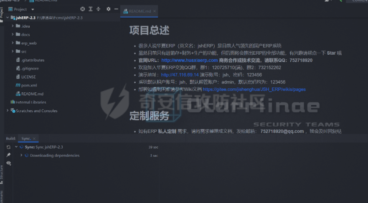Click the locate/select opened file target icon
Viewport: 368px width, 203px height.
[x=83, y=9]
